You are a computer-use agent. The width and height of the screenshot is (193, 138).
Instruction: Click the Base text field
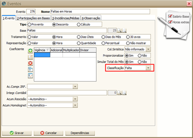tap(67, 31)
